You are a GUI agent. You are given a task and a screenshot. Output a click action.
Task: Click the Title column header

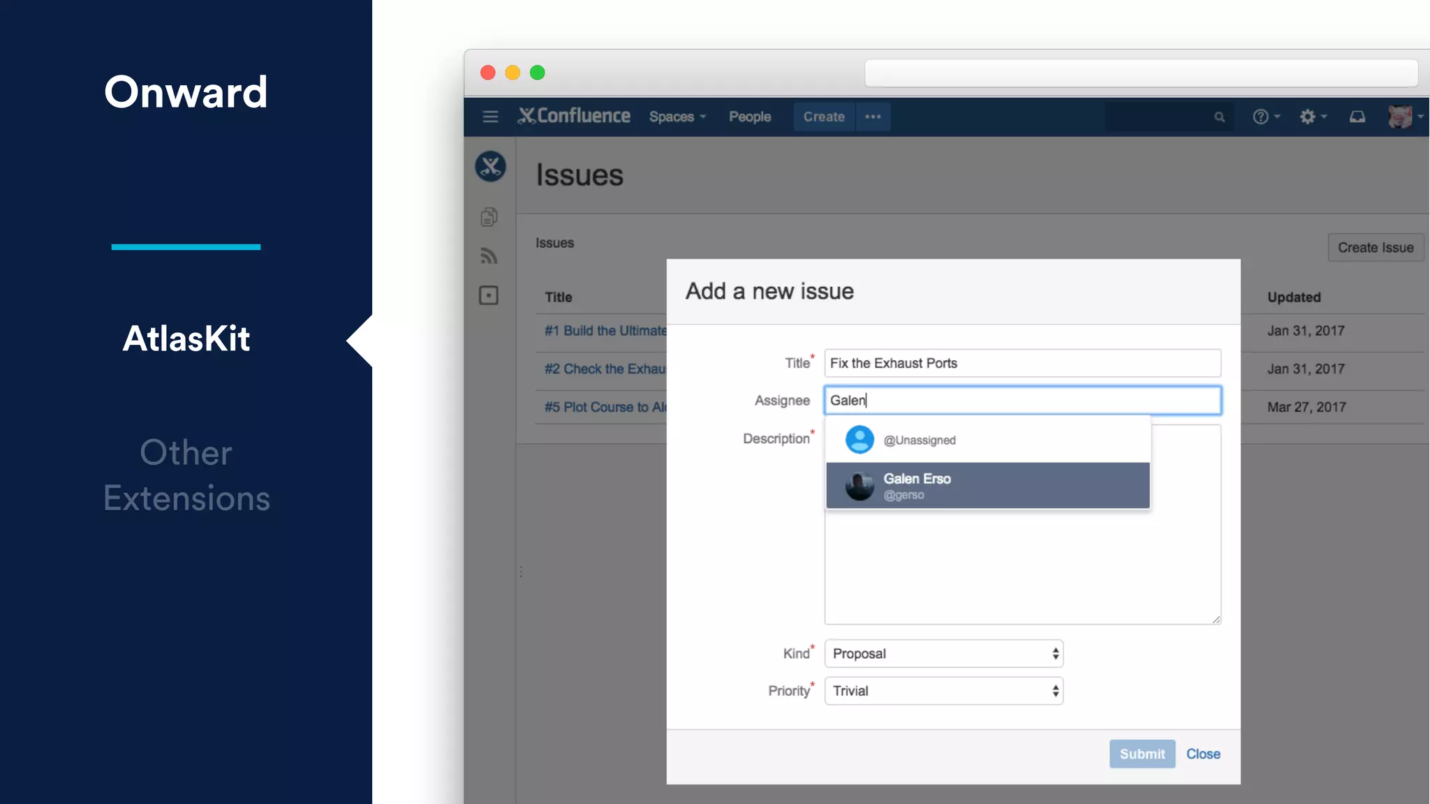(x=559, y=297)
